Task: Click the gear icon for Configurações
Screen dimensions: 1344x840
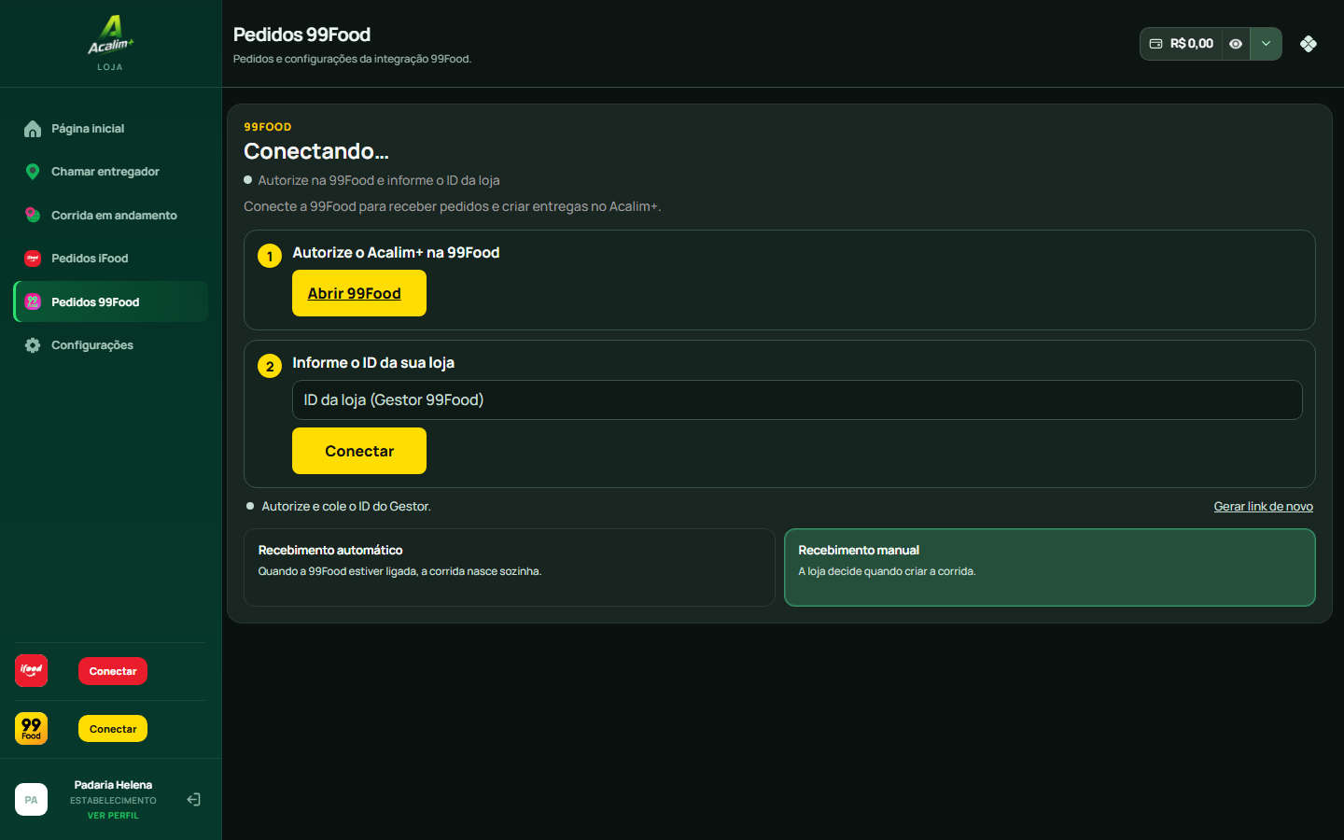Action: (33, 345)
